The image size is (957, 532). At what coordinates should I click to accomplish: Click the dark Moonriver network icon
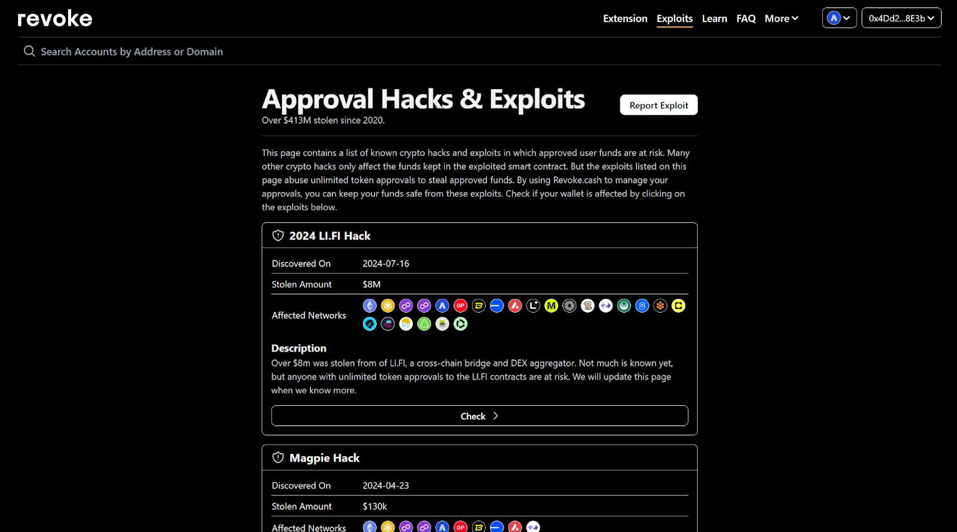point(388,324)
